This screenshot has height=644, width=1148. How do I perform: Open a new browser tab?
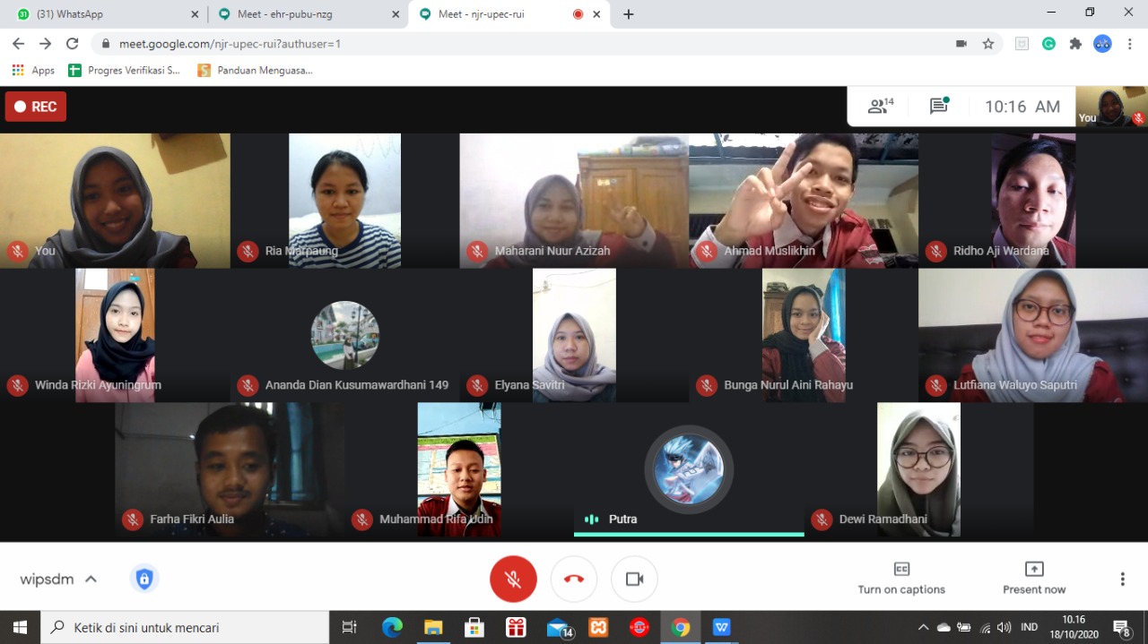coord(629,14)
